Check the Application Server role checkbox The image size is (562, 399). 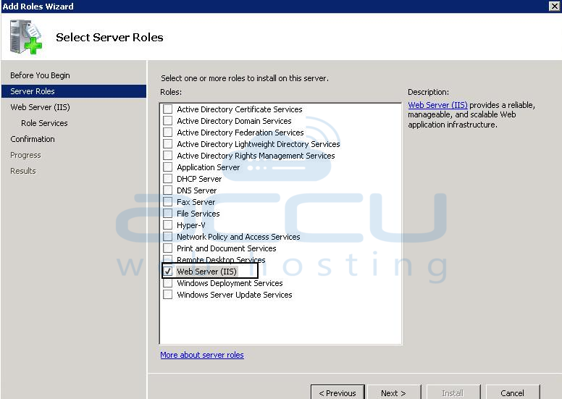point(167,167)
